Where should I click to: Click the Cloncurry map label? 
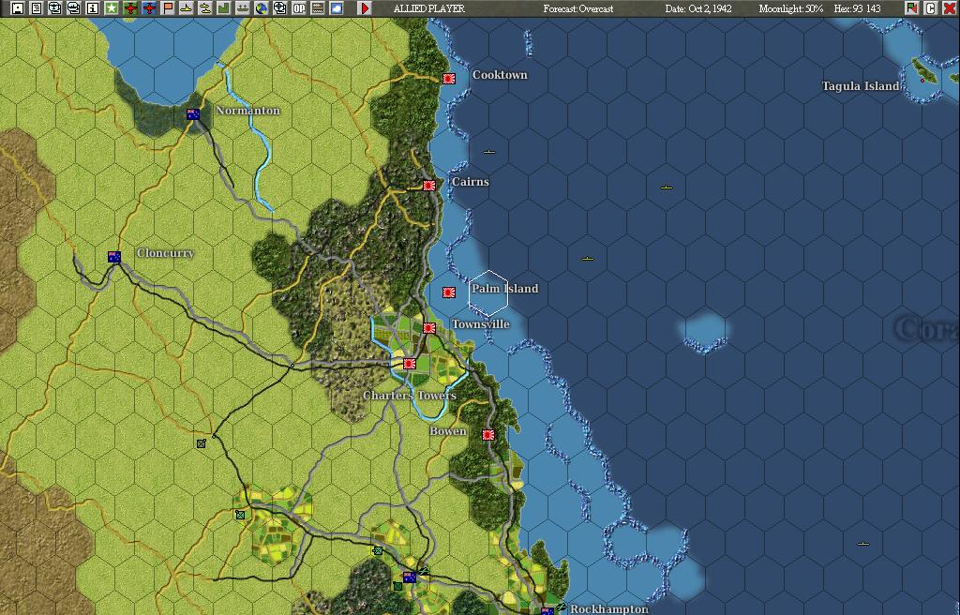[x=165, y=253]
